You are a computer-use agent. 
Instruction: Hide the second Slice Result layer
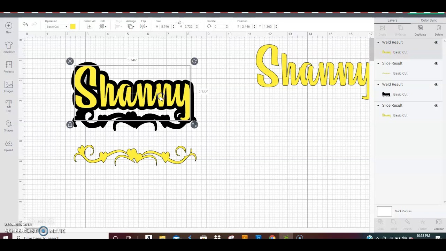[x=436, y=106]
